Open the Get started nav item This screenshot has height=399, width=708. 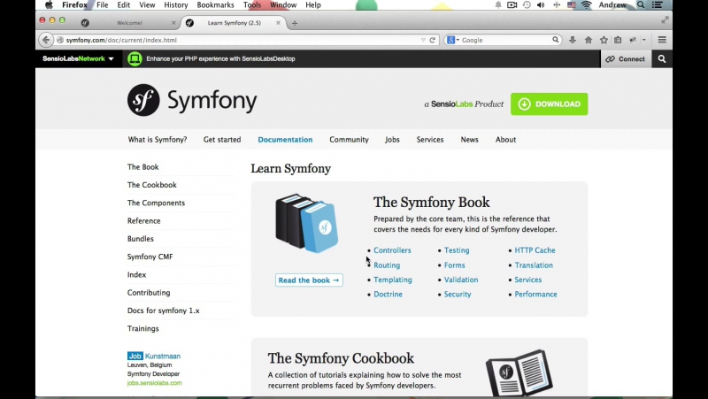click(x=222, y=140)
